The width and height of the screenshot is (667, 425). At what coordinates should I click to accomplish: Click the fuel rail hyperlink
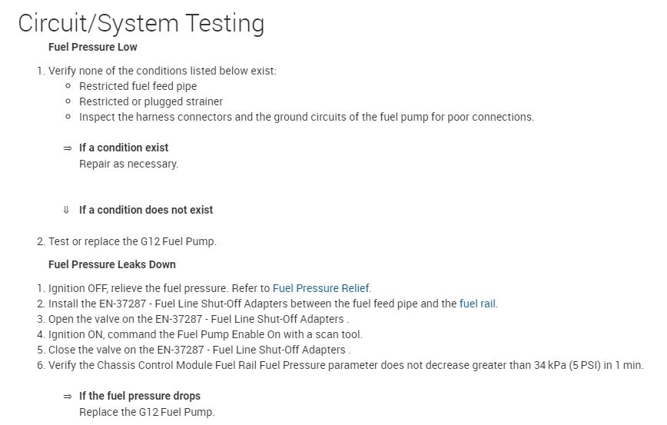coord(477,304)
